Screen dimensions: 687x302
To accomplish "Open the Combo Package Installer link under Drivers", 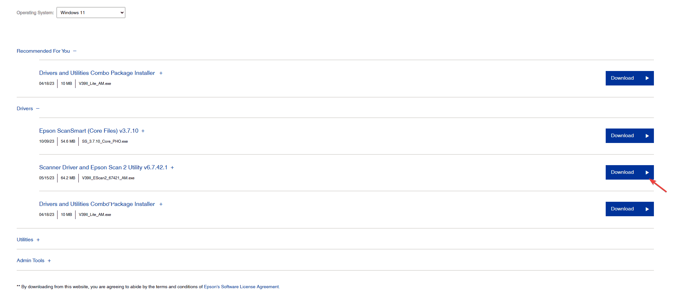I will [x=97, y=204].
